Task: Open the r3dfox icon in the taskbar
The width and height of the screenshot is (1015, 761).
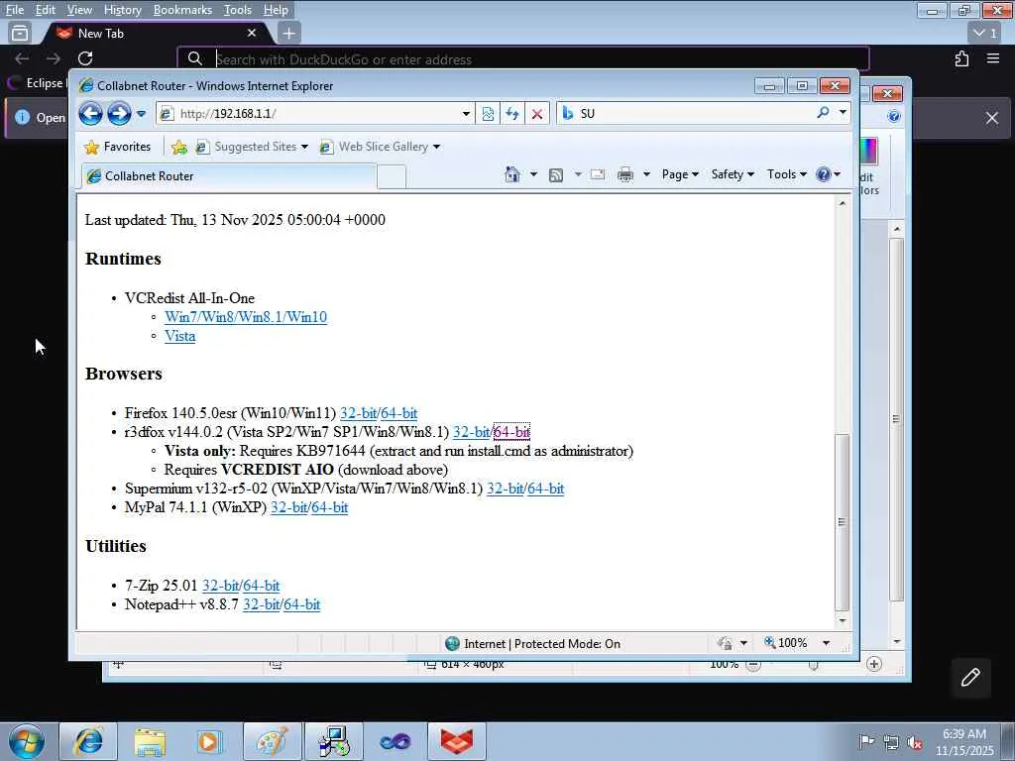Action: [457, 741]
